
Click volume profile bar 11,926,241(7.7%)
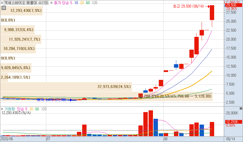click(x=21, y=39)
